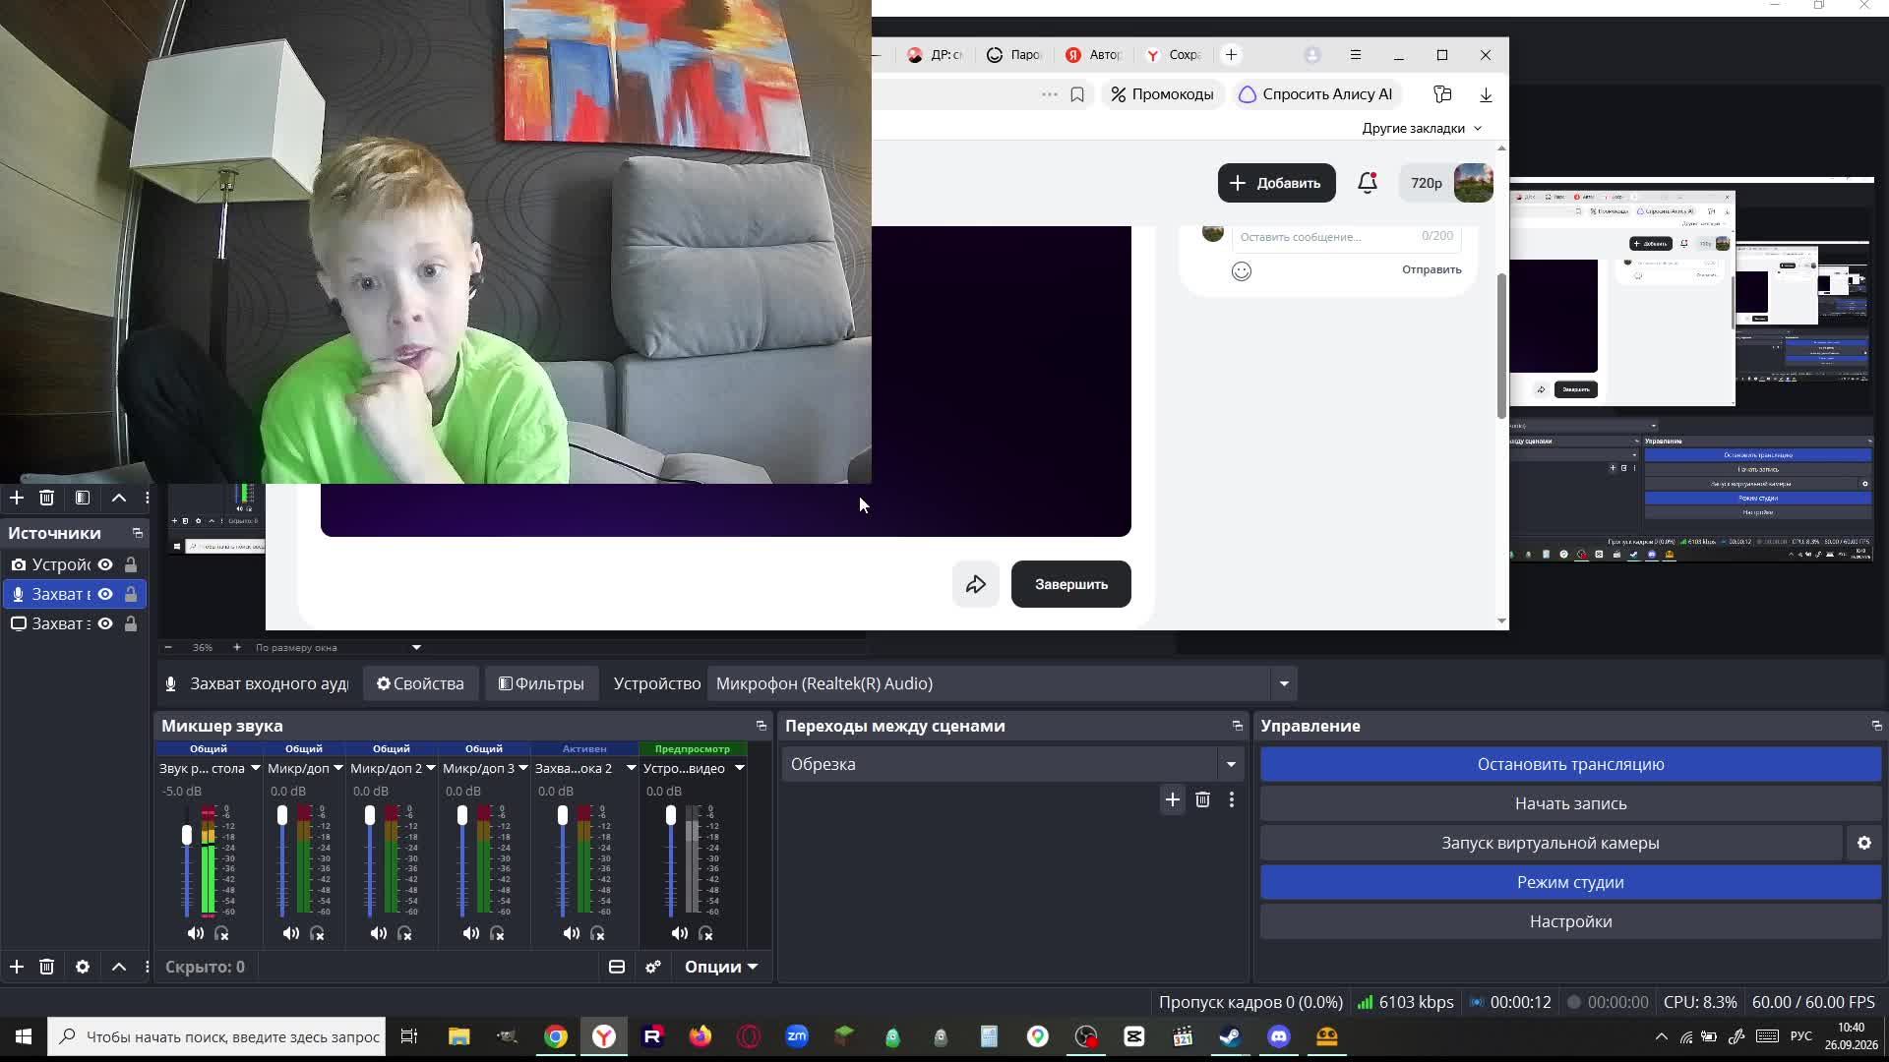Switch to the ДР: browser tab

935,55
